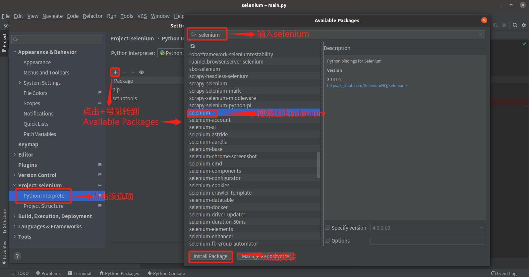Open the Python Interpreter selector dropdown
The height and width of the screenshot is (277, 529).
pos(171,53)
